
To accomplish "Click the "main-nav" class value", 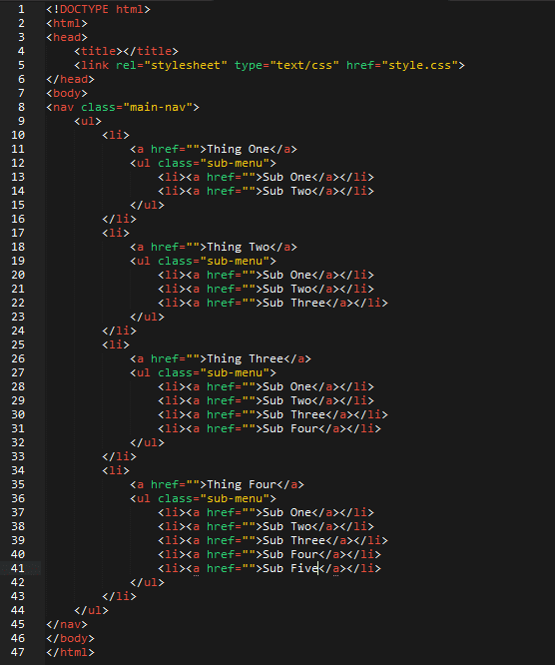I will (x=158, y=107).
